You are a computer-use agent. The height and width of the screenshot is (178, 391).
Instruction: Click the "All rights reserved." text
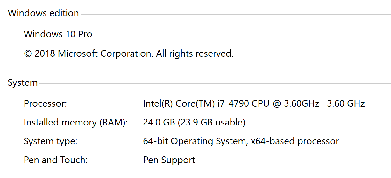195,53
